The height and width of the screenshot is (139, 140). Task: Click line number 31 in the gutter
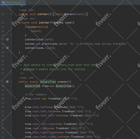tap(3, 65)
